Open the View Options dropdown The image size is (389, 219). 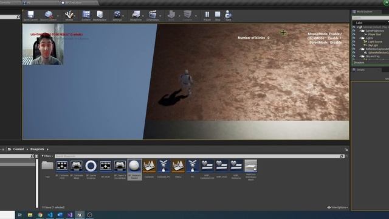338,207
